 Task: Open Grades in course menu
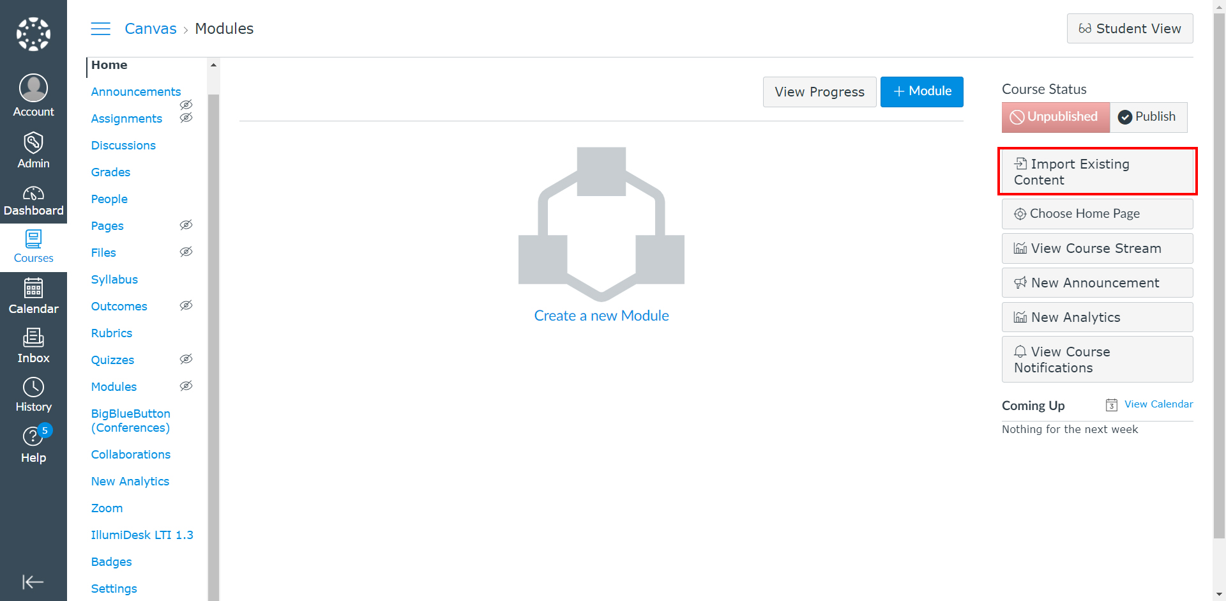(x=110, y=172)
